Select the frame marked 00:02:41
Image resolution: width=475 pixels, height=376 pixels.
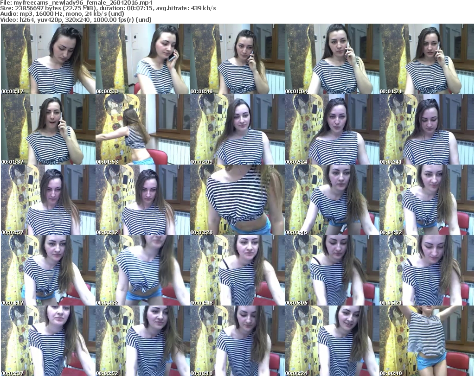(427, 129)
